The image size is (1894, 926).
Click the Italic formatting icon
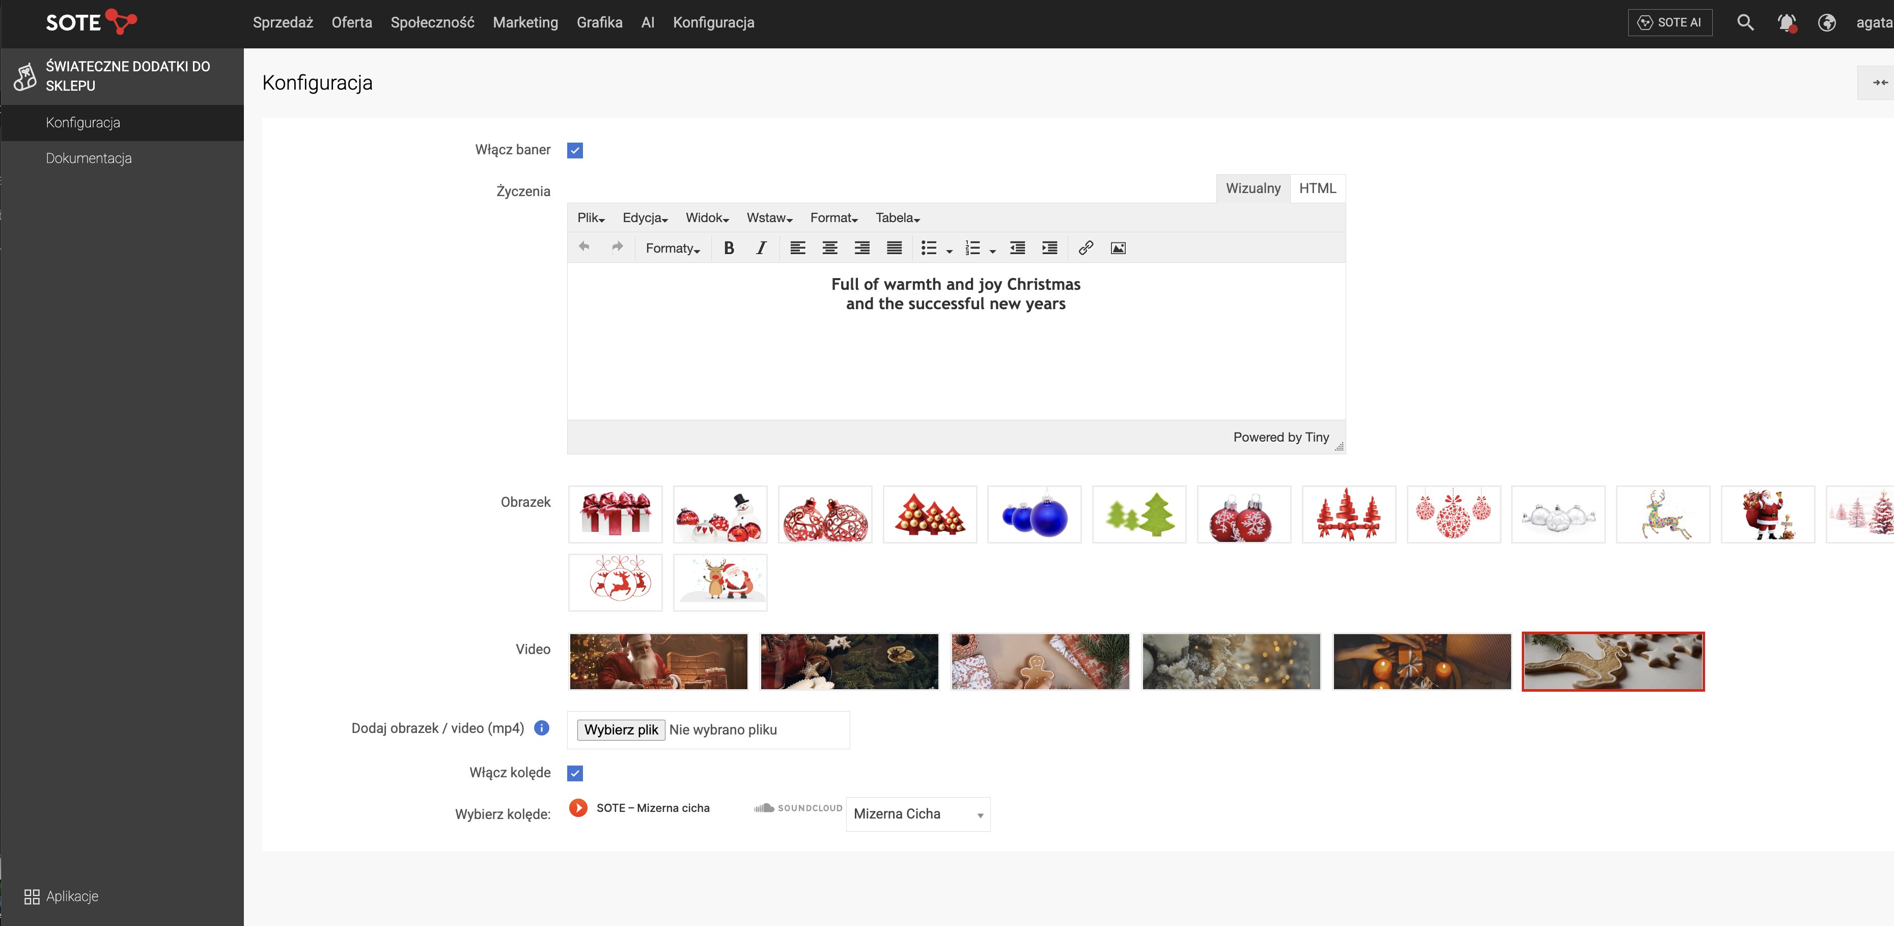761,248
